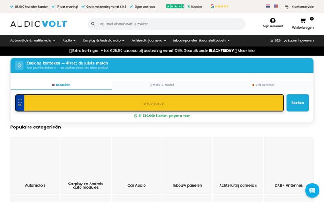Click the Klantenservice headset icon
Viewport: 324px width, 202px height.
click(x=287, y=7)
